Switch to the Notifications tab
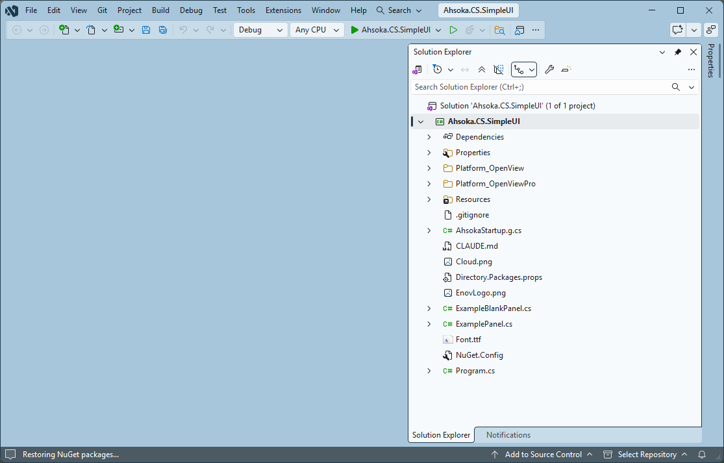The width and height of the screenshot is (724, 463). click(x=508, y=435)
